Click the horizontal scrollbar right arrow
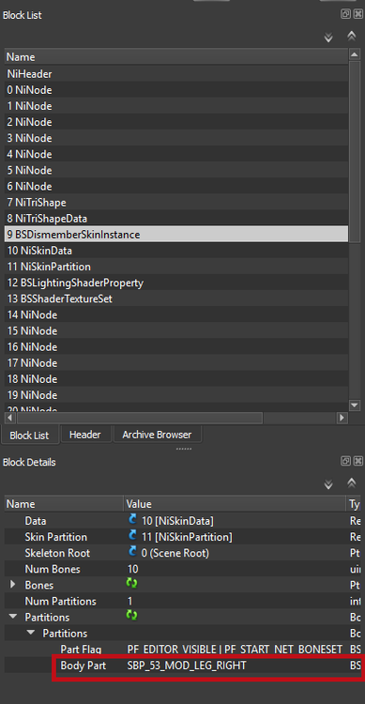365x704 pixels. 342,418
